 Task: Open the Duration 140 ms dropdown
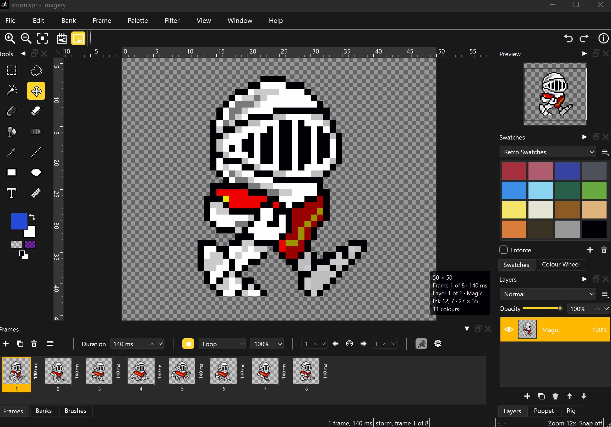(x=137, y=344)
